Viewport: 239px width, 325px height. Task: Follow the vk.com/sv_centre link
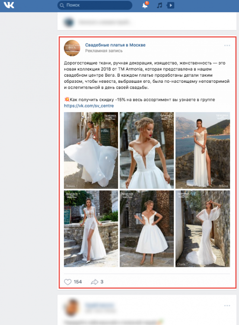tap(89, 106)
